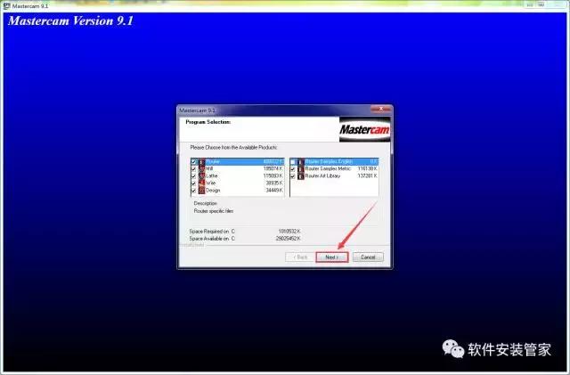Uncheck the Router Samples Metric checkbox
Viewport: 570px width, 375px height.
coord(293,169)
